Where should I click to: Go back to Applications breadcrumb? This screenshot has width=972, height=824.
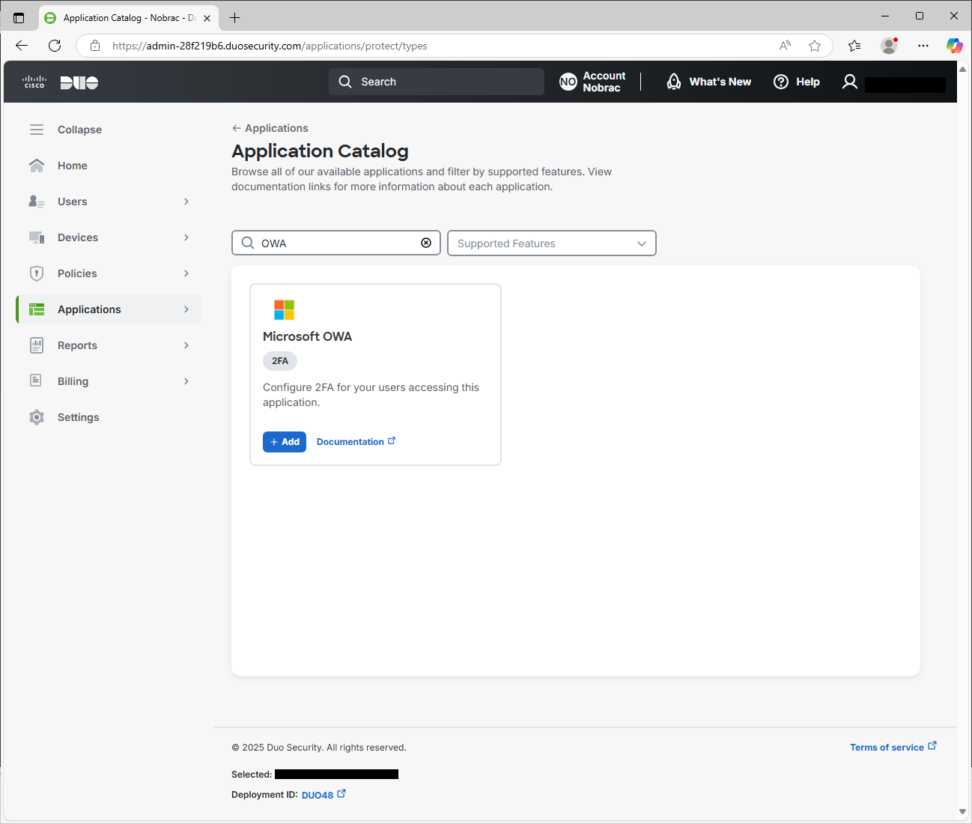pyautogui.click(x=270, y=128)
